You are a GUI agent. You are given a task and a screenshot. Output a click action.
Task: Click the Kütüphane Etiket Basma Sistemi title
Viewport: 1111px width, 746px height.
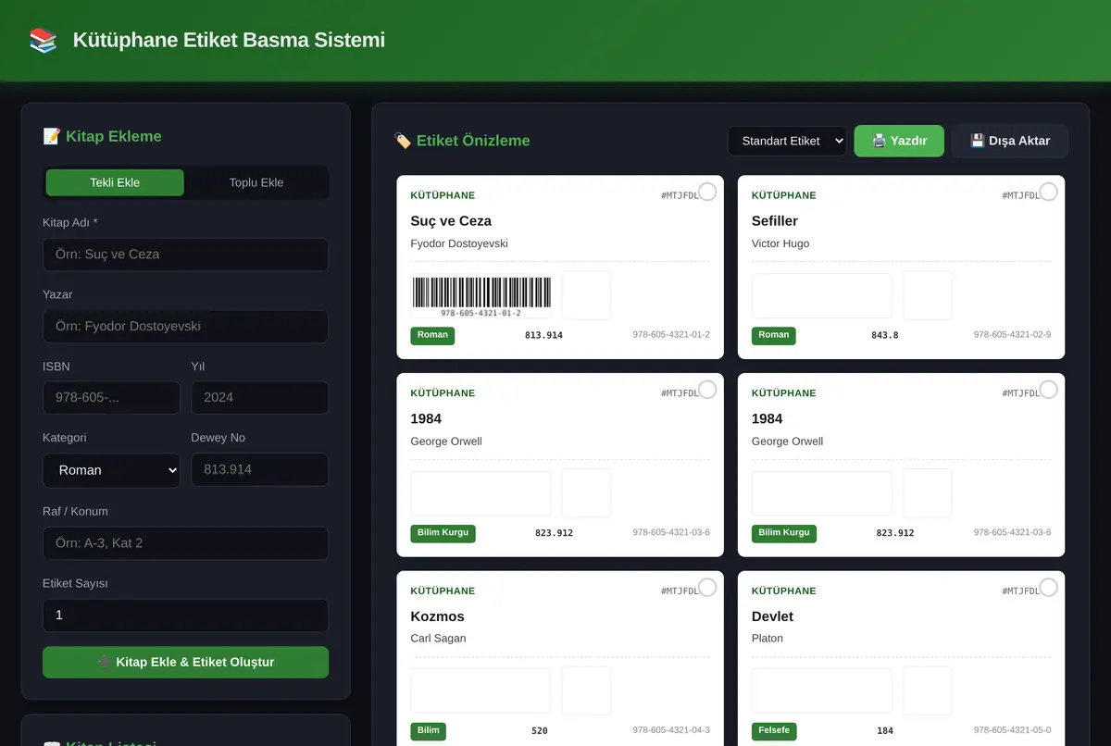point(229,41)
